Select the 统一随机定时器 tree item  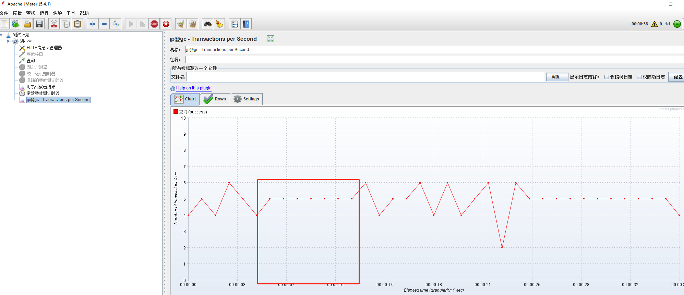pyautogui.click(x=41, y=74)
